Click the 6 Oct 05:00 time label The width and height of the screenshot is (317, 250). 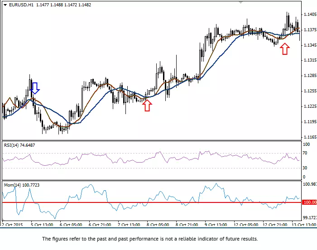coord(71,225)
